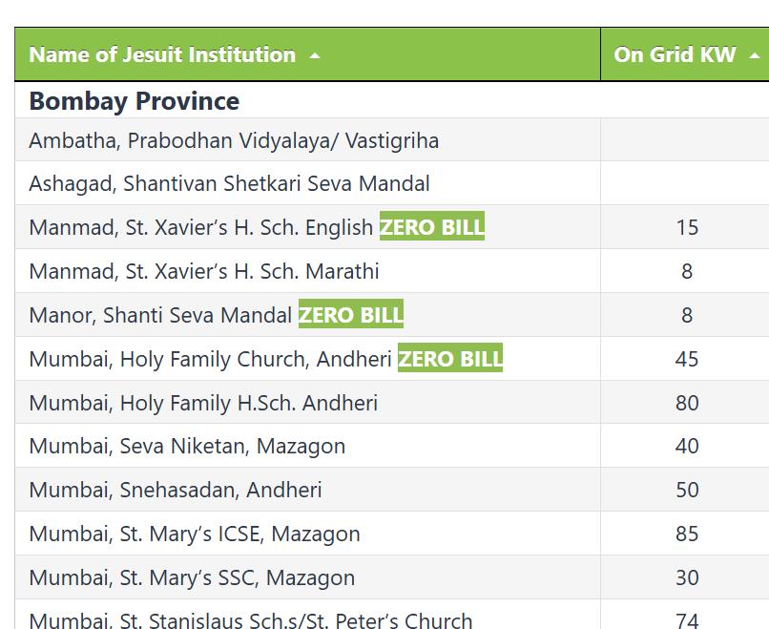Screen dimensions: 769x629
Task: Select Mumbai, St. Stanislaus Sch.s row
Action: [392, 615]
